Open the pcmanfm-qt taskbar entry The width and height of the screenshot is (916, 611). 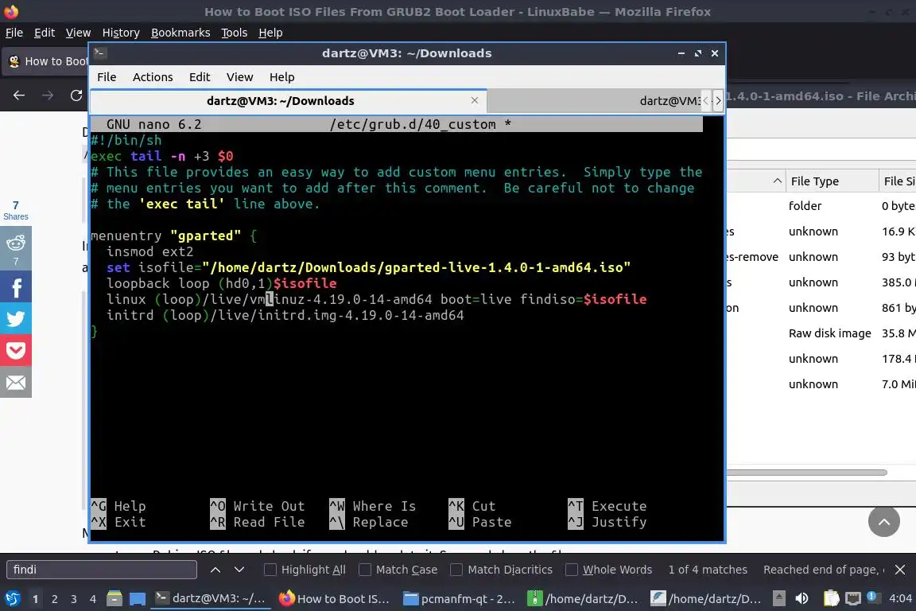460,598
